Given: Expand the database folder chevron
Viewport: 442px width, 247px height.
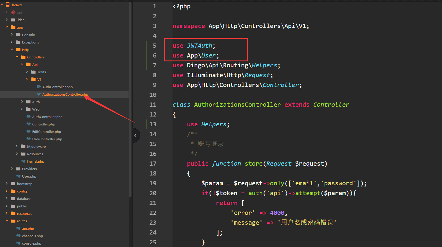Looking at the screenshot, I should 7,198.
